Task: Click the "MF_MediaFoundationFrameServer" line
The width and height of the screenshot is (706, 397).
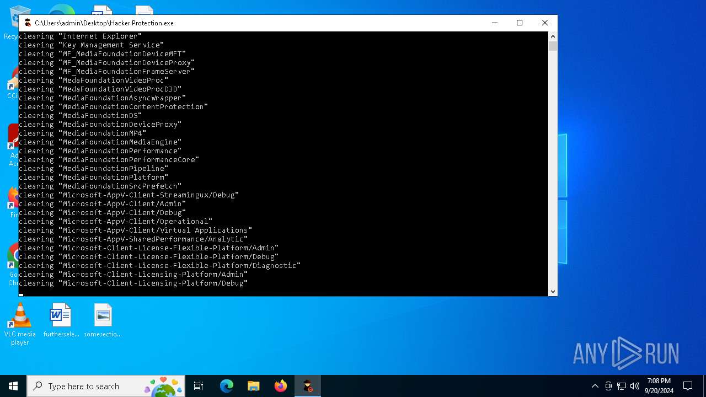Action: click(107, 71)
